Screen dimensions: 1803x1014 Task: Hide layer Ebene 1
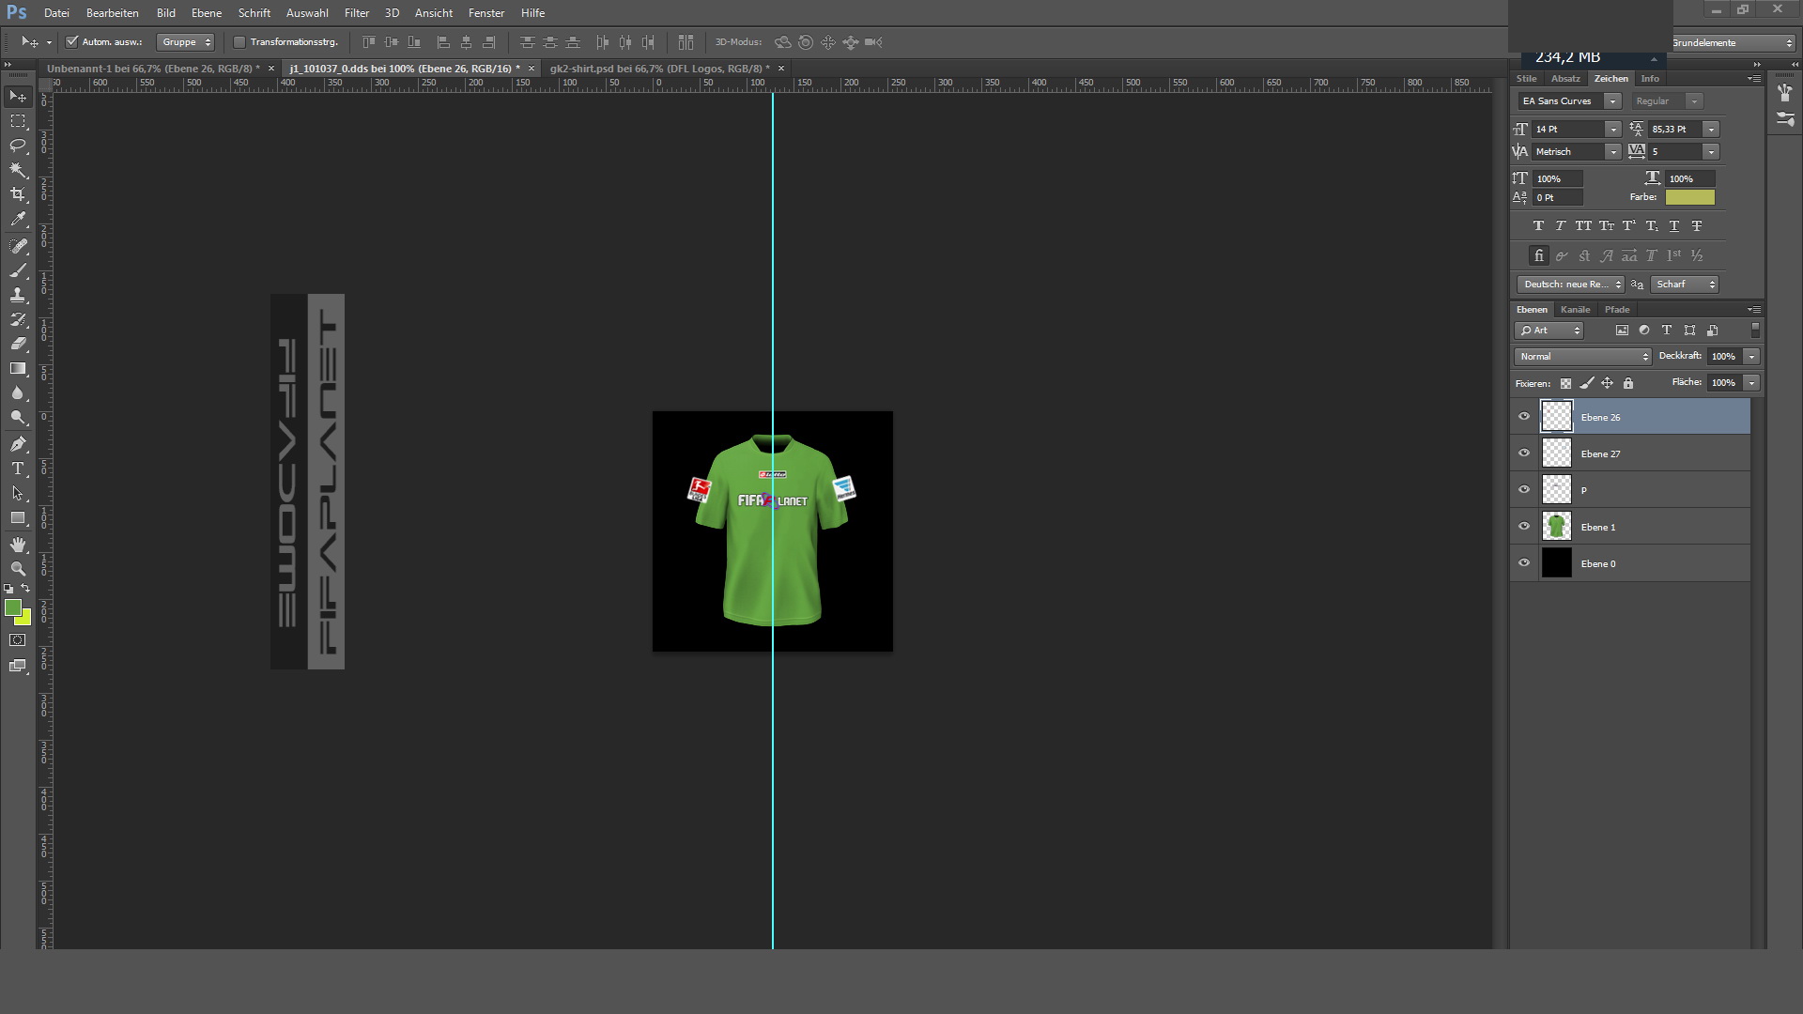pos(1524,527)
